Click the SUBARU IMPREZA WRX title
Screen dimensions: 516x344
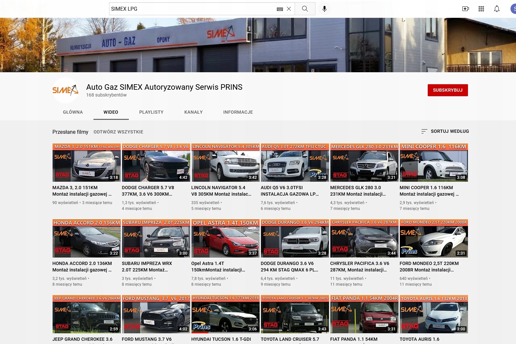(147, 267)
